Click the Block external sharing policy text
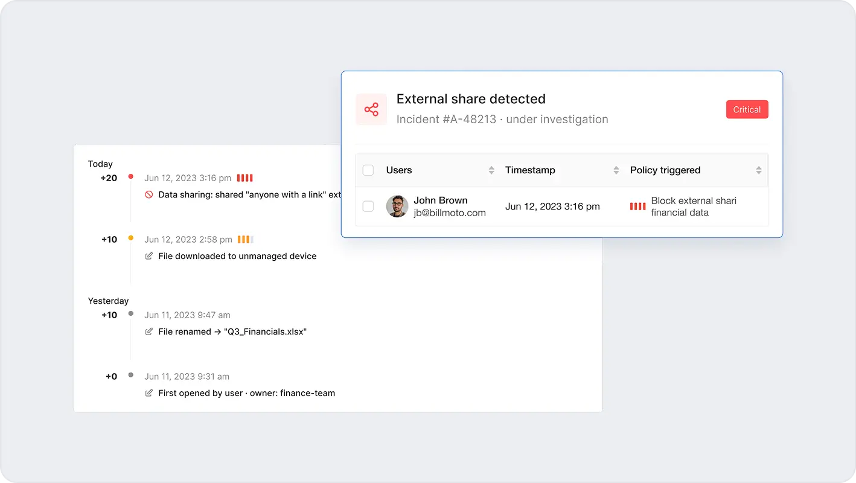This screenshot has height=483, width=856. [x=694, y=206]
